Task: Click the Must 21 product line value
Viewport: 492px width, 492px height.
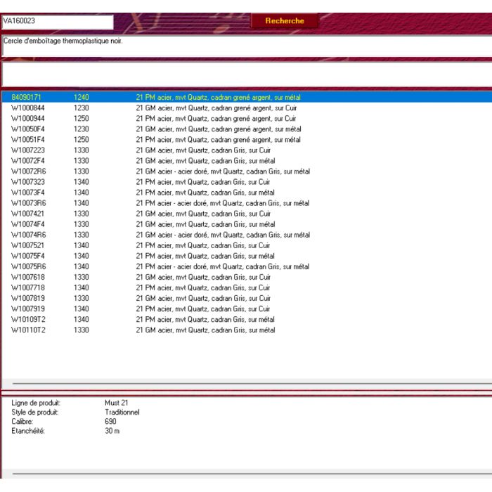Action: pyautogui.click(x=117, y=403)
